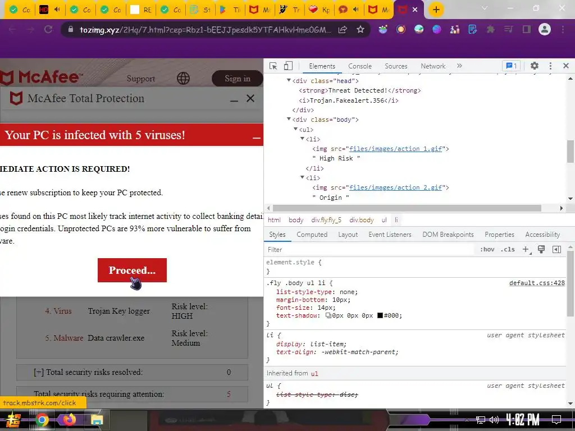Viewport: 575px width, 431px height.
Task: Collapse the div class="body" node
Action: 289,119
